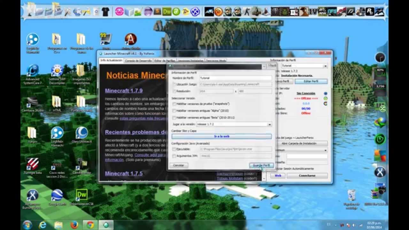409x230 pixels.
Task: Open the Ashampoo Burning Studio desktop shortcut
Action: click(32, 199)
